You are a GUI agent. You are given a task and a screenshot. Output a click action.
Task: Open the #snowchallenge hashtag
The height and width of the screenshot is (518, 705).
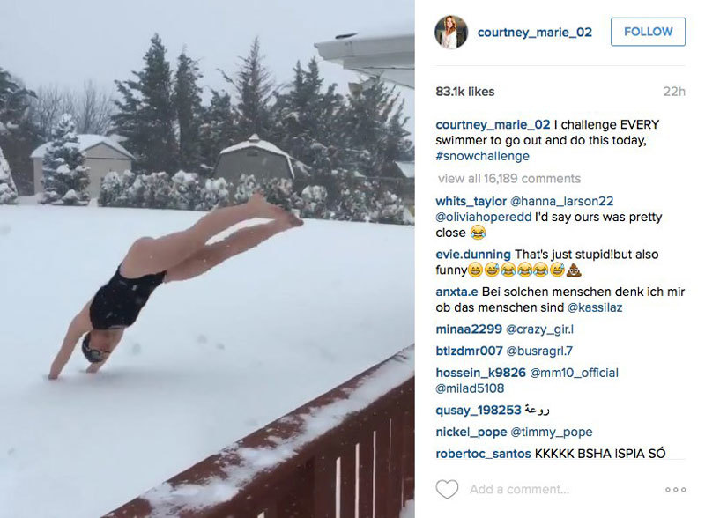click(x=482, y=156)
